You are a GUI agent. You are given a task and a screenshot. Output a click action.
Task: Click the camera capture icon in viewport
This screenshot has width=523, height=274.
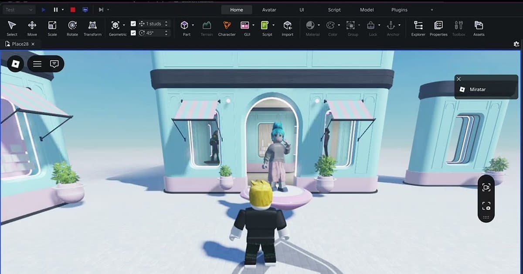point(486,187)
